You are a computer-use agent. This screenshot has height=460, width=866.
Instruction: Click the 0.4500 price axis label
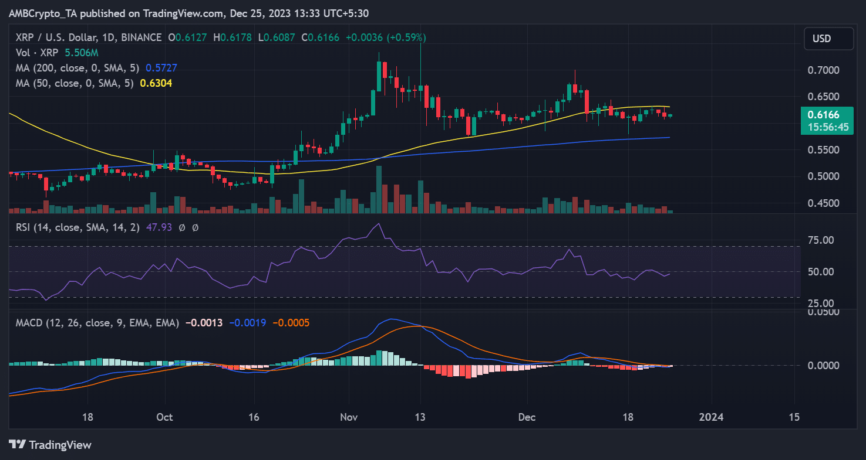[x=825, y=203]
